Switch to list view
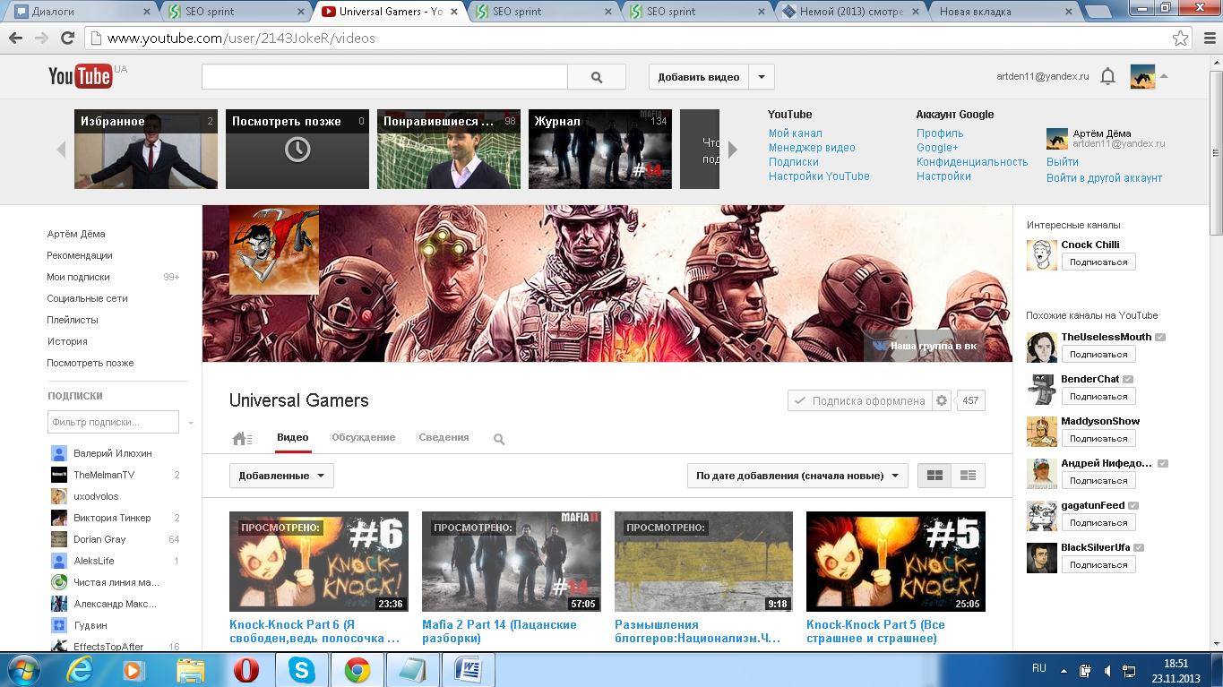Image resolution: width=1223 pixels, height=687 pixels. point(968,476)
